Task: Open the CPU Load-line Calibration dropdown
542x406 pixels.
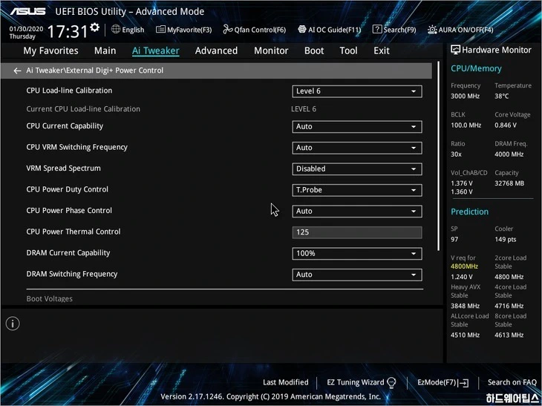Action: [x=356, y=91]
